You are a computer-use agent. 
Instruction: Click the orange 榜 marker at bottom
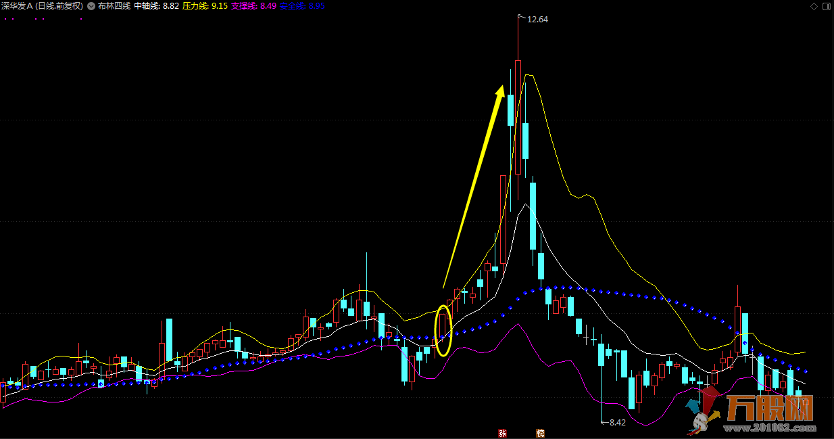[x=540, y=433]
